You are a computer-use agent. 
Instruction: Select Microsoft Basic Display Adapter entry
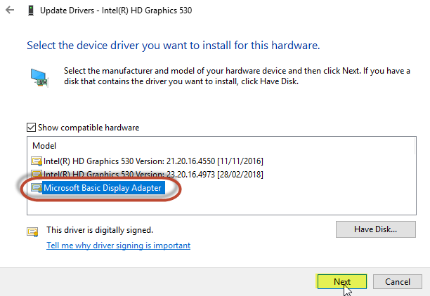coord(103,188)
